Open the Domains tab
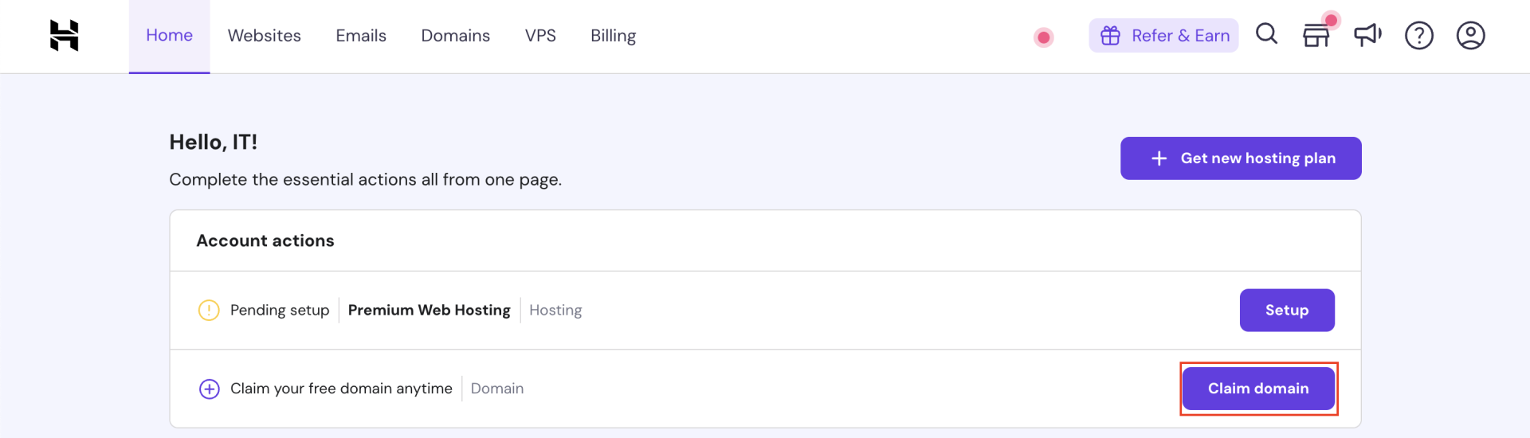The width and height of the screenshot is (1530, 438). (455, 36)
